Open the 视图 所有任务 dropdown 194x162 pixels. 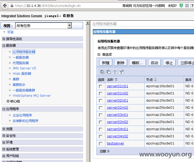pos(44,25)
